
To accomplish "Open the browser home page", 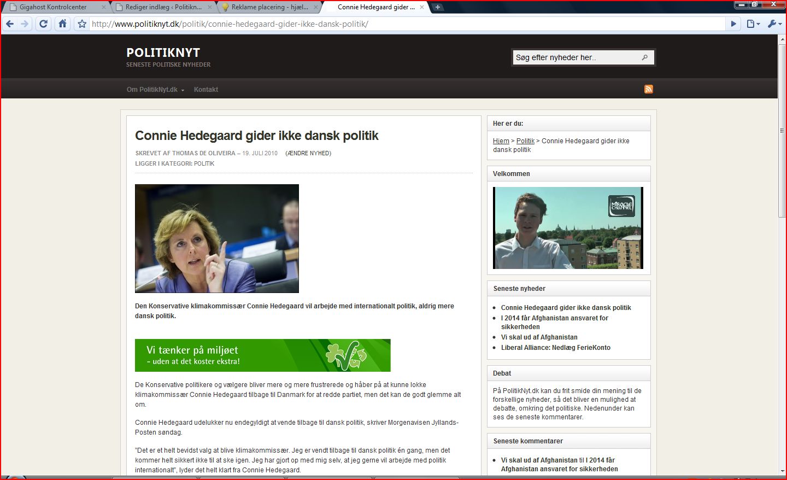I will 63,24.
